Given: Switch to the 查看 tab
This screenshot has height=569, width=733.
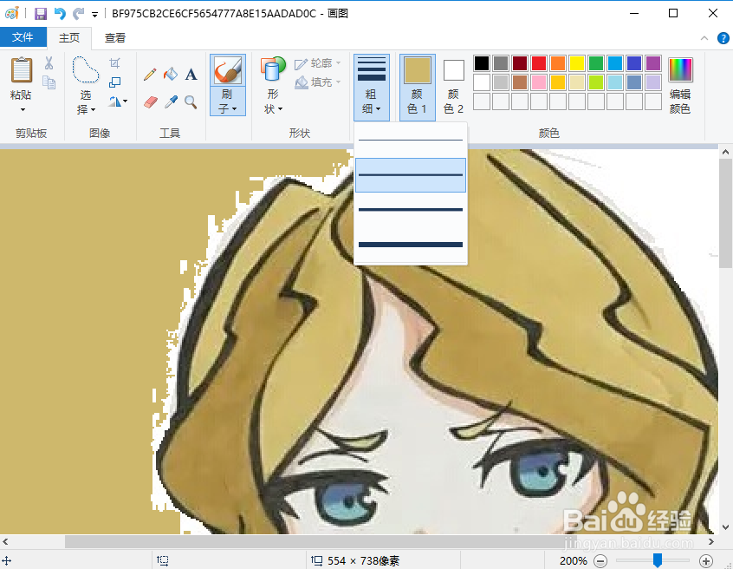Looking at the screenshot, I should (x=115, y=37).
